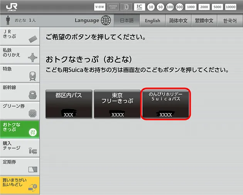
Task: Open 買いまちがい払いもどし refund menu
Action: (x=20, y=185)
